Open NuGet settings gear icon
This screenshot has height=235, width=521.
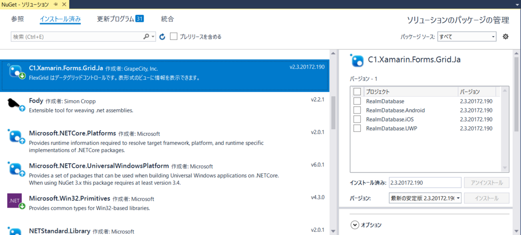coord(505,37)
